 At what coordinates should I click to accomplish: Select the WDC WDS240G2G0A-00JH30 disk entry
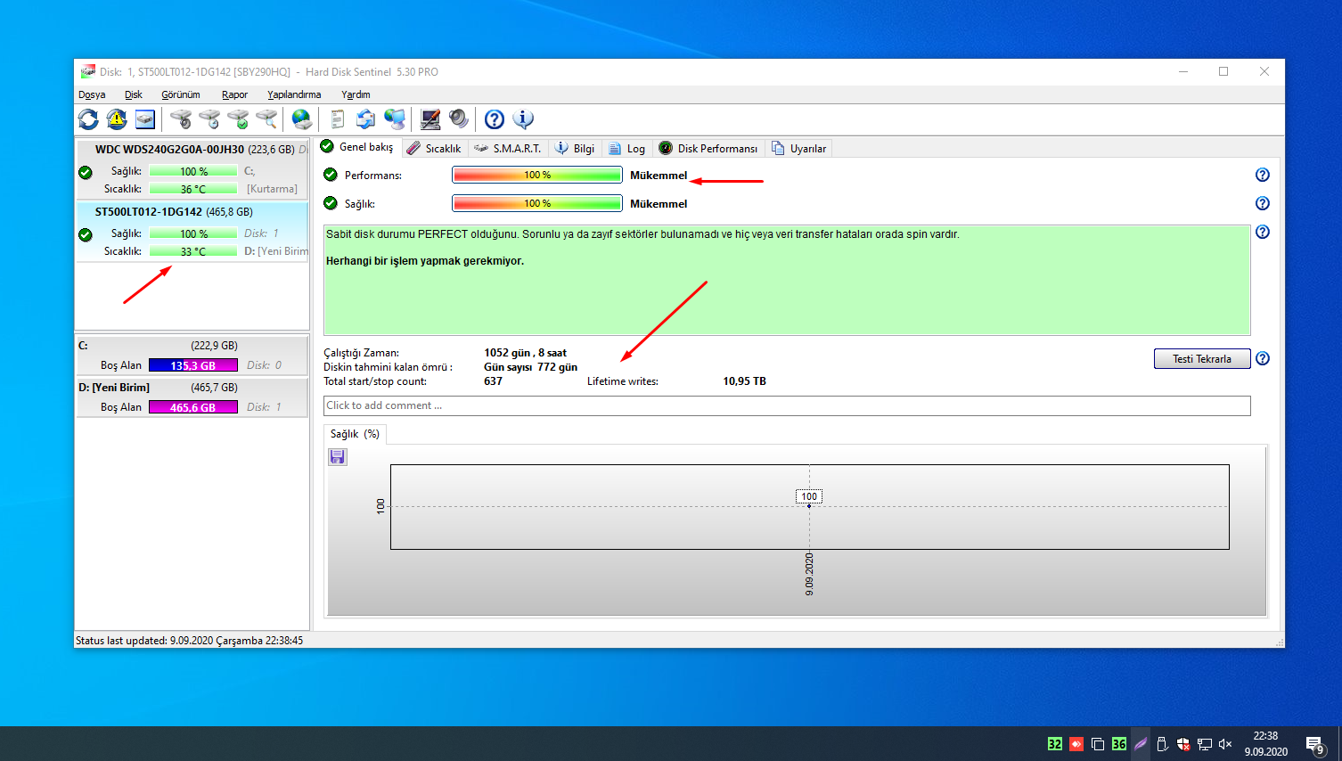192,168
